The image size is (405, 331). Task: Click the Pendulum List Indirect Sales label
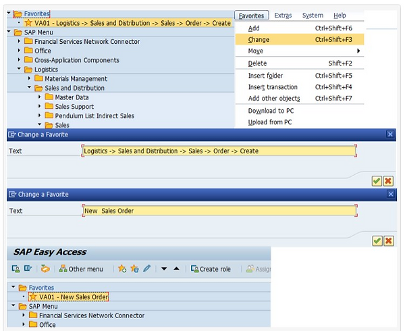94,116
